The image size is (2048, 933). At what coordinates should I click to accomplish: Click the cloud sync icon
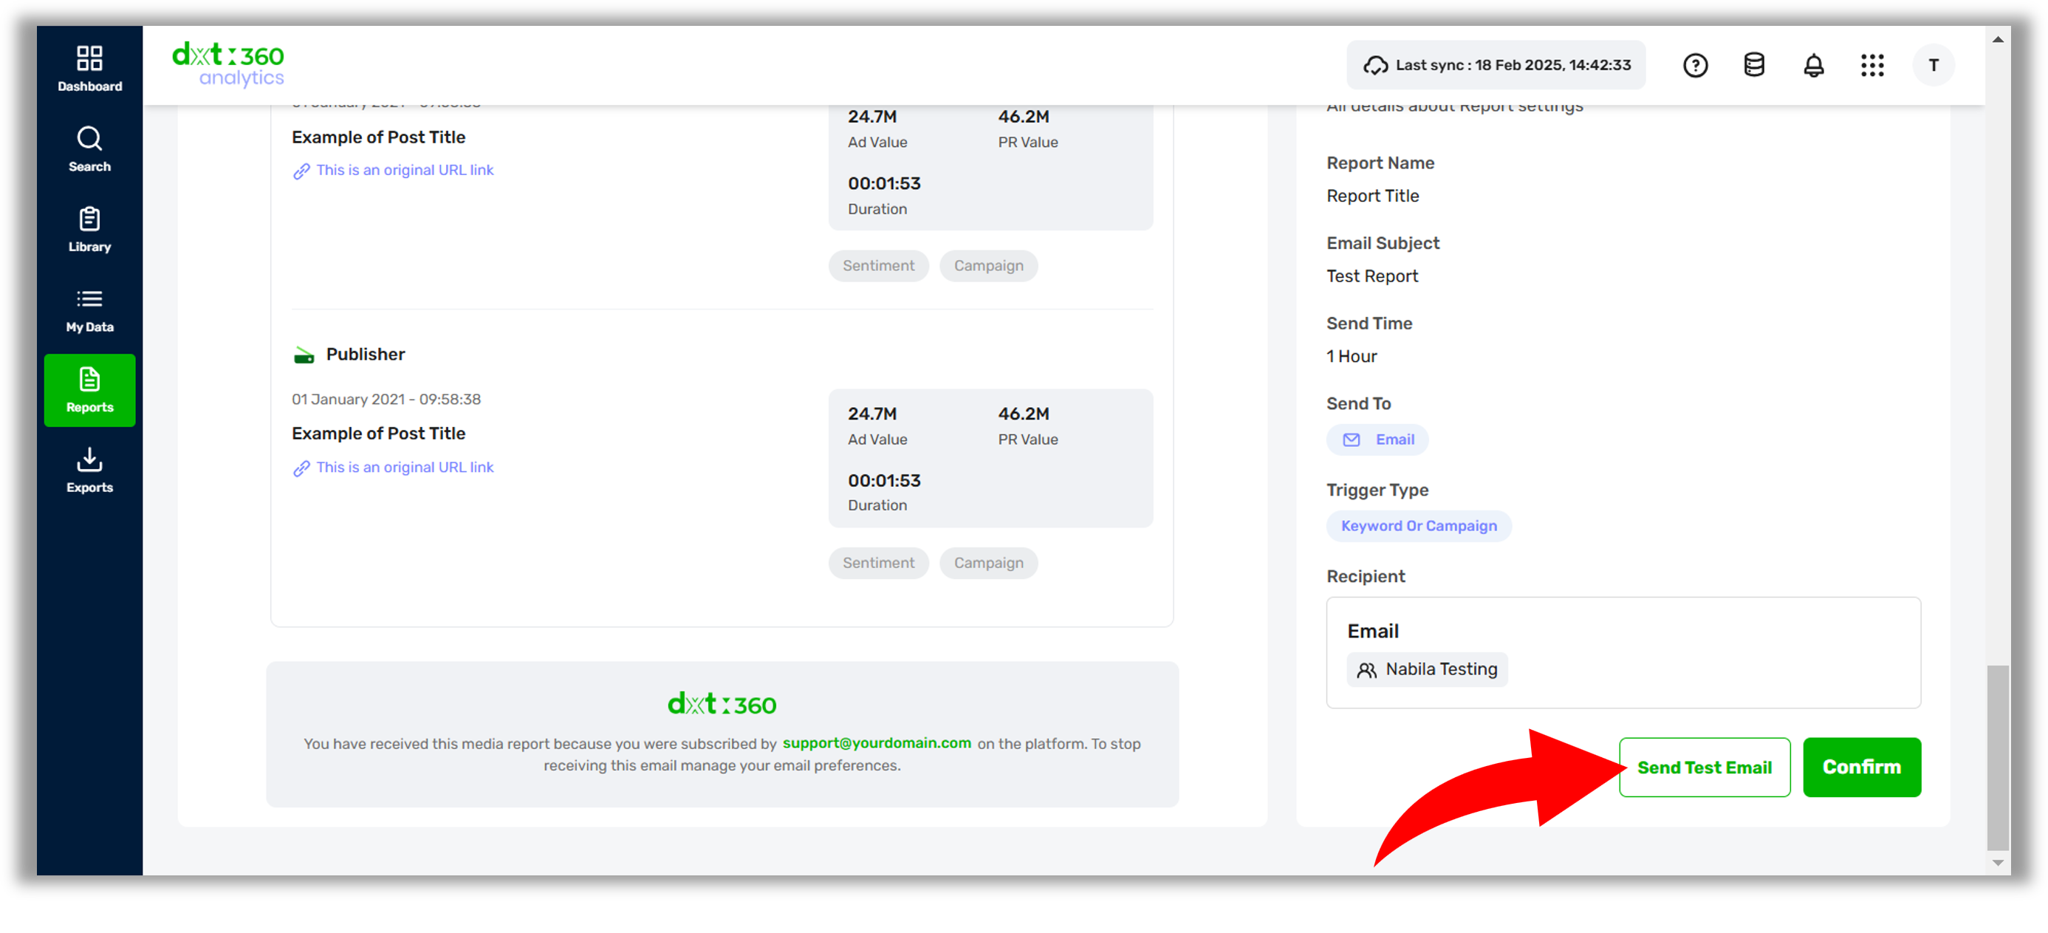[x=1375, y=65]
